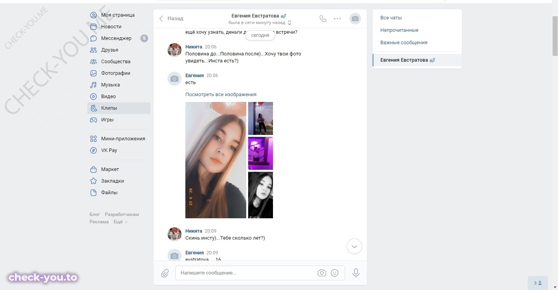
Task: Open the Friends icon in sidebar
Action: (x=93, y=50)
